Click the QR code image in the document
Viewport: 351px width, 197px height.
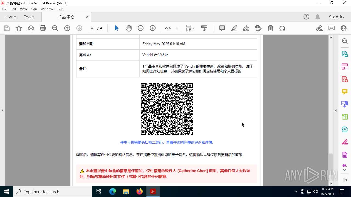coord(167,109)
